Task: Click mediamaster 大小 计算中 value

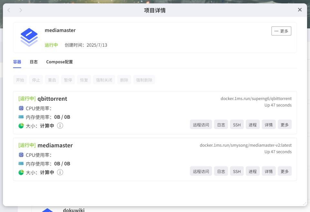Action: point(47,172)
